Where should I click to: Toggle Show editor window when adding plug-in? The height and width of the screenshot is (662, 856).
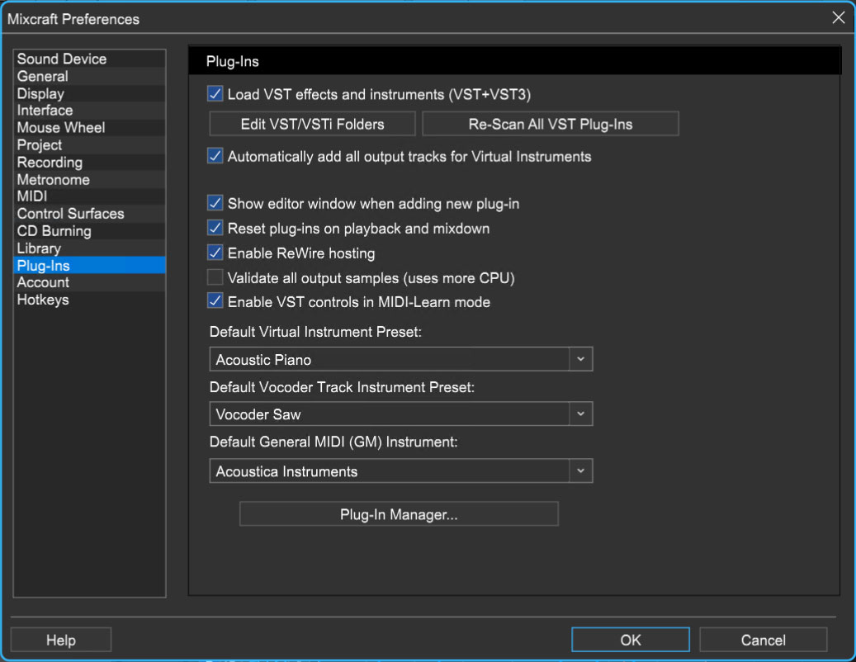click(x=215, y=203)
